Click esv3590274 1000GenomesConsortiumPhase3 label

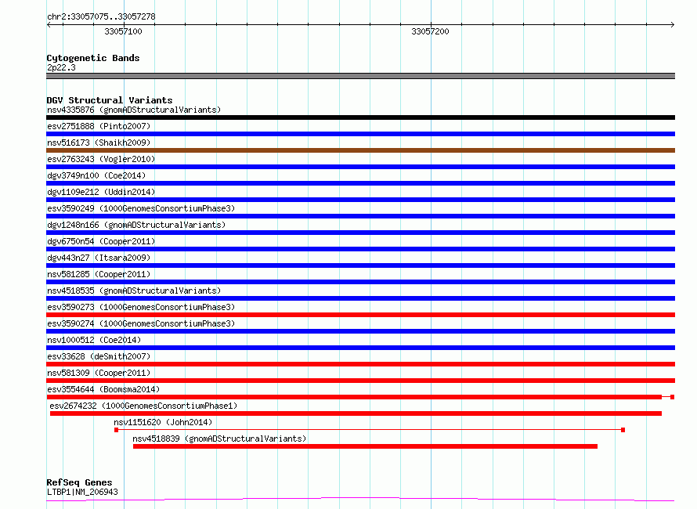pyautogui.click(x=141, y=323)
